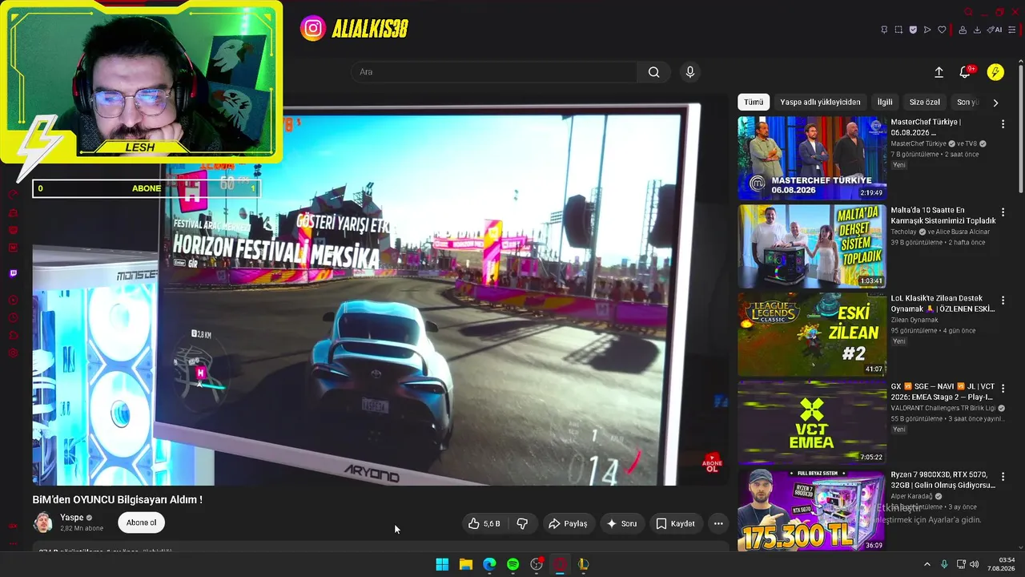Focus the Ara search field
The image size is (1025, 577).
pos(495,72)
